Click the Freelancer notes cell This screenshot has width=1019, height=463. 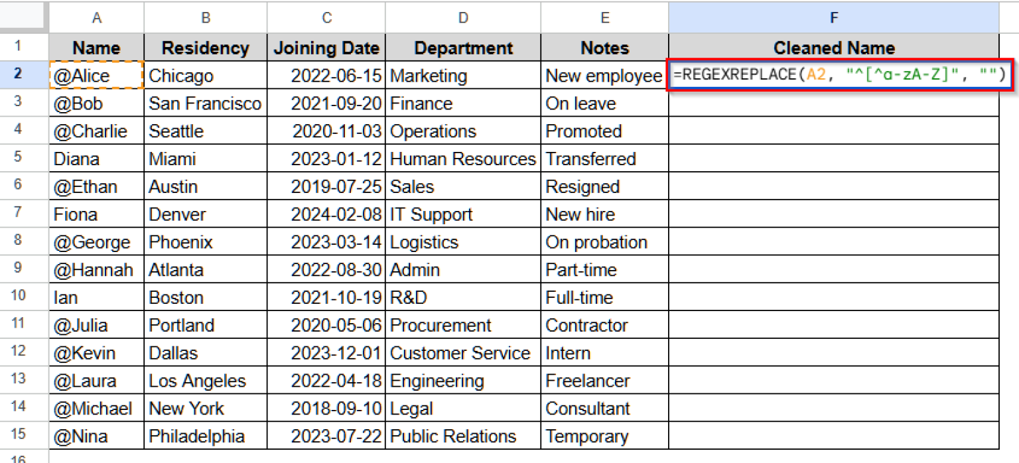coord(604,381)
